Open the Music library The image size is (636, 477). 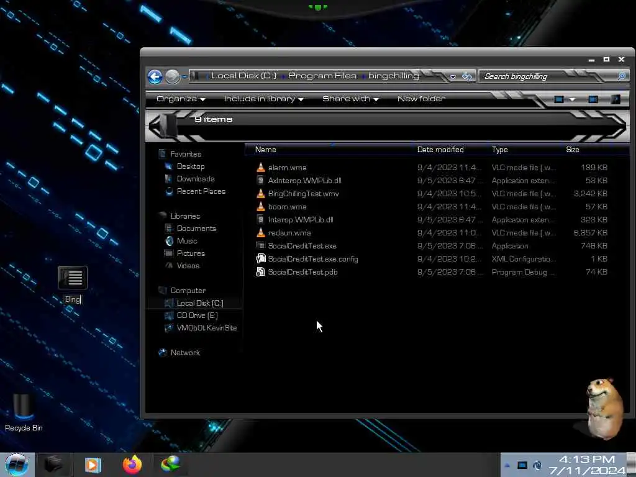point(186,241)
